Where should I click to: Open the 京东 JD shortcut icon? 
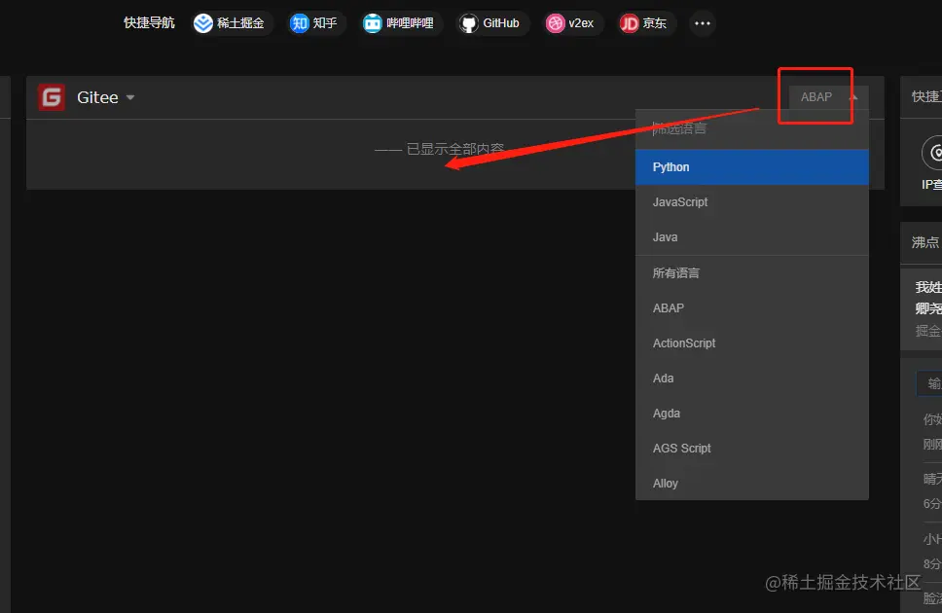coord(629,23)
